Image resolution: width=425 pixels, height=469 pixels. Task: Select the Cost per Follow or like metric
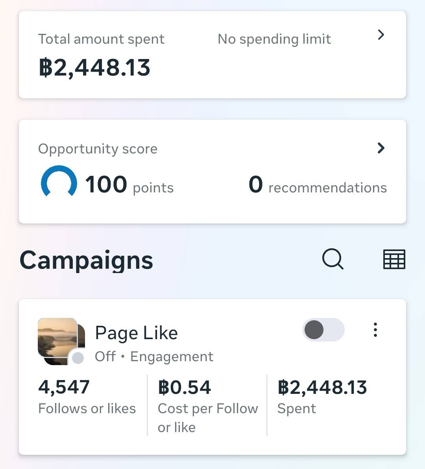point(207,405)
